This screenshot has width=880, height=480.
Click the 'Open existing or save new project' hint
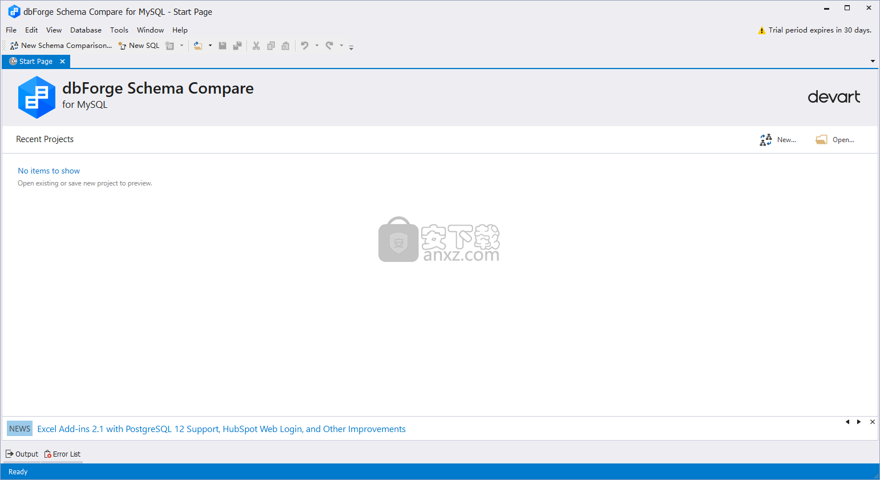click(85, 183)
